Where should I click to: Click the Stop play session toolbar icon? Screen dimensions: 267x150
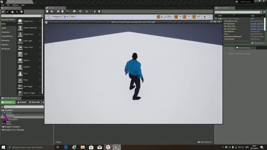[99, 11]
